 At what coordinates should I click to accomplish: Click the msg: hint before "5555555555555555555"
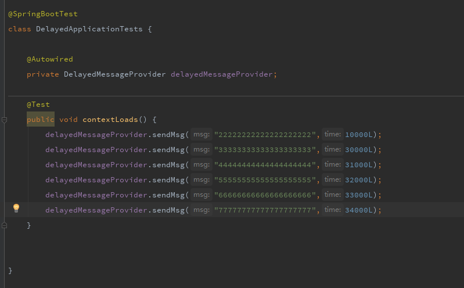(x=202, y=179)
